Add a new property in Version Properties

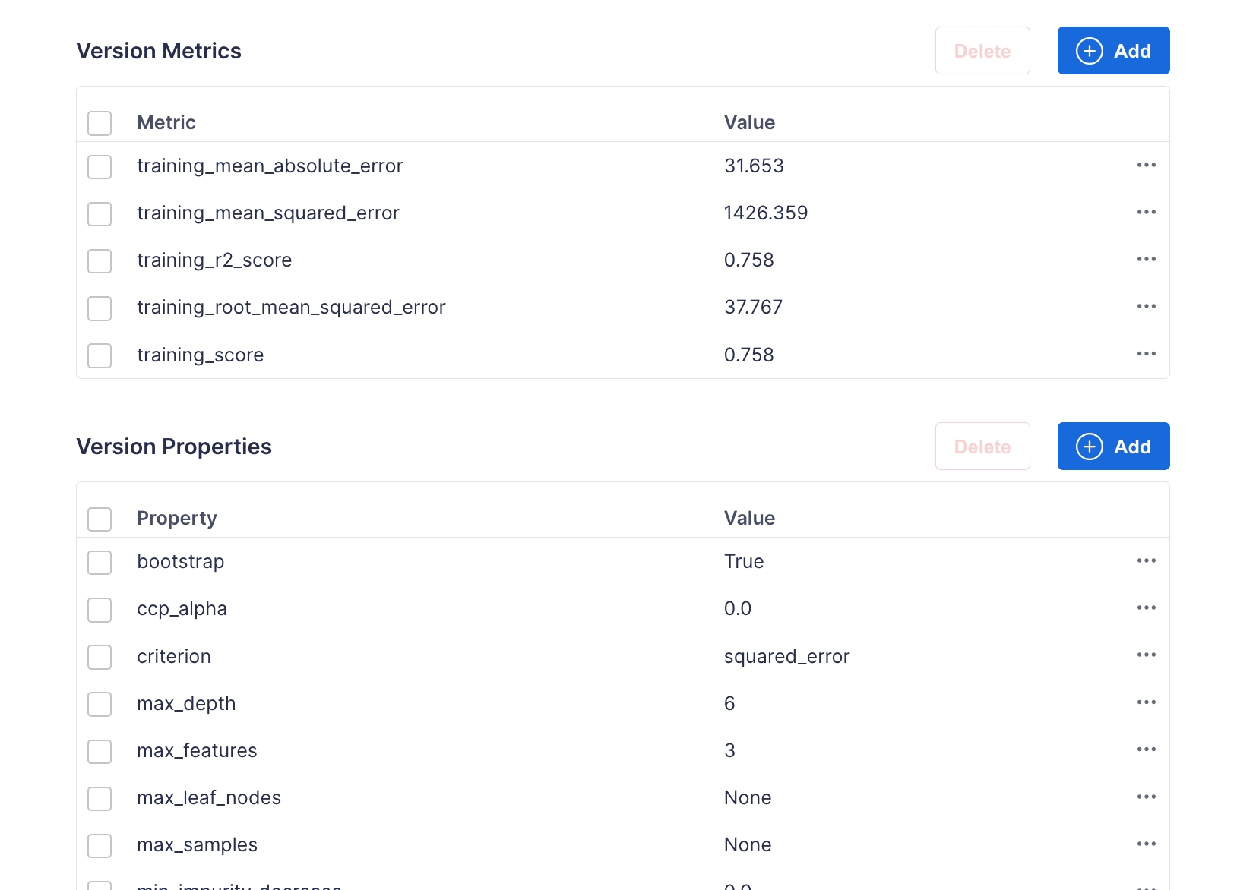tap(1113, 447)
